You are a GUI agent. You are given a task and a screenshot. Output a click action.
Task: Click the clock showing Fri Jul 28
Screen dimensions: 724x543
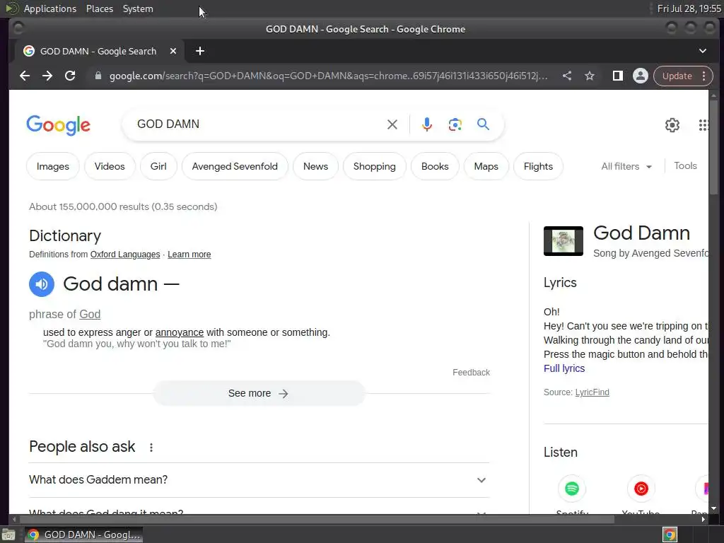tap(689, 8)
